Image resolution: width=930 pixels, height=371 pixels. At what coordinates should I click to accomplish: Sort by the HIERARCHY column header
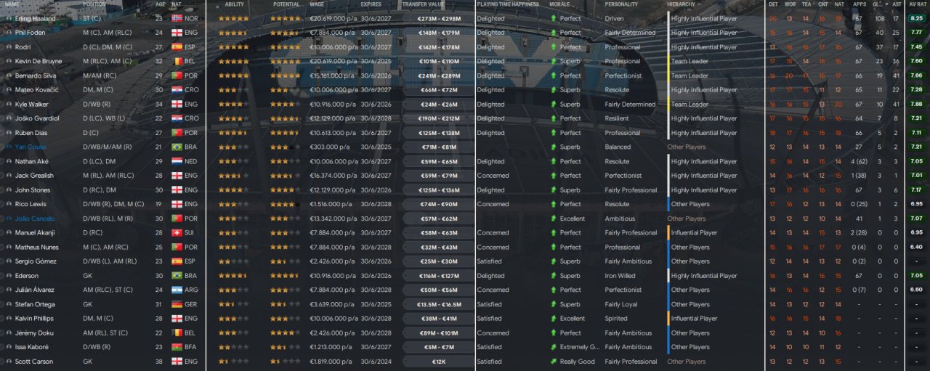click(681, 4)
